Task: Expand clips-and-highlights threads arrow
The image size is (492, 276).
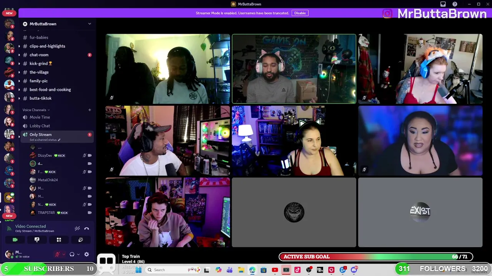Action: click(19, 46)
